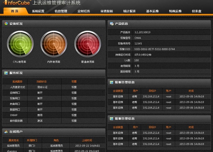
Task: Select 定时任务 menu item
Action: [84, 11]
